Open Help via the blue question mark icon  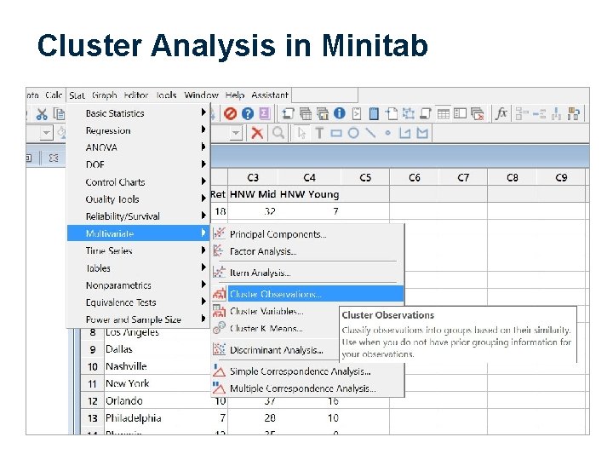[248, 114]
